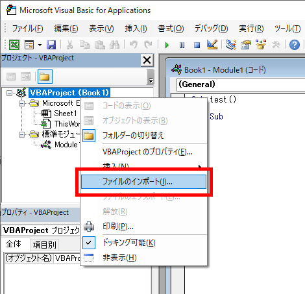Open the 書式(O) menu
The height and width of the screenshot is (294, 305).
(171, 29)
